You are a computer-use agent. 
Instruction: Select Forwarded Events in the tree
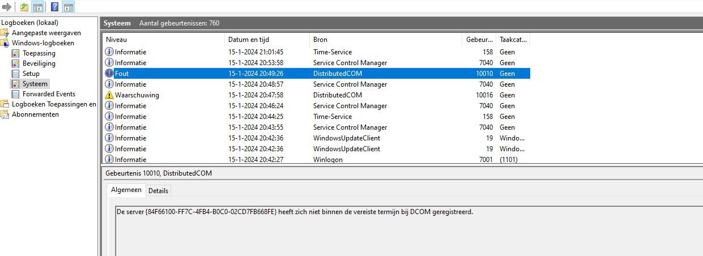[x=49, y=94]
